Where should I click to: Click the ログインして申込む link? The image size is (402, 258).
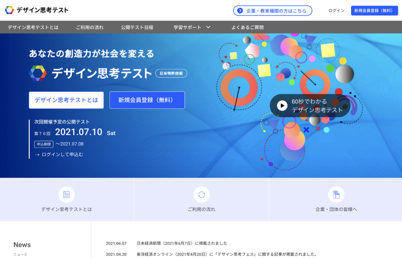point(63,155)
